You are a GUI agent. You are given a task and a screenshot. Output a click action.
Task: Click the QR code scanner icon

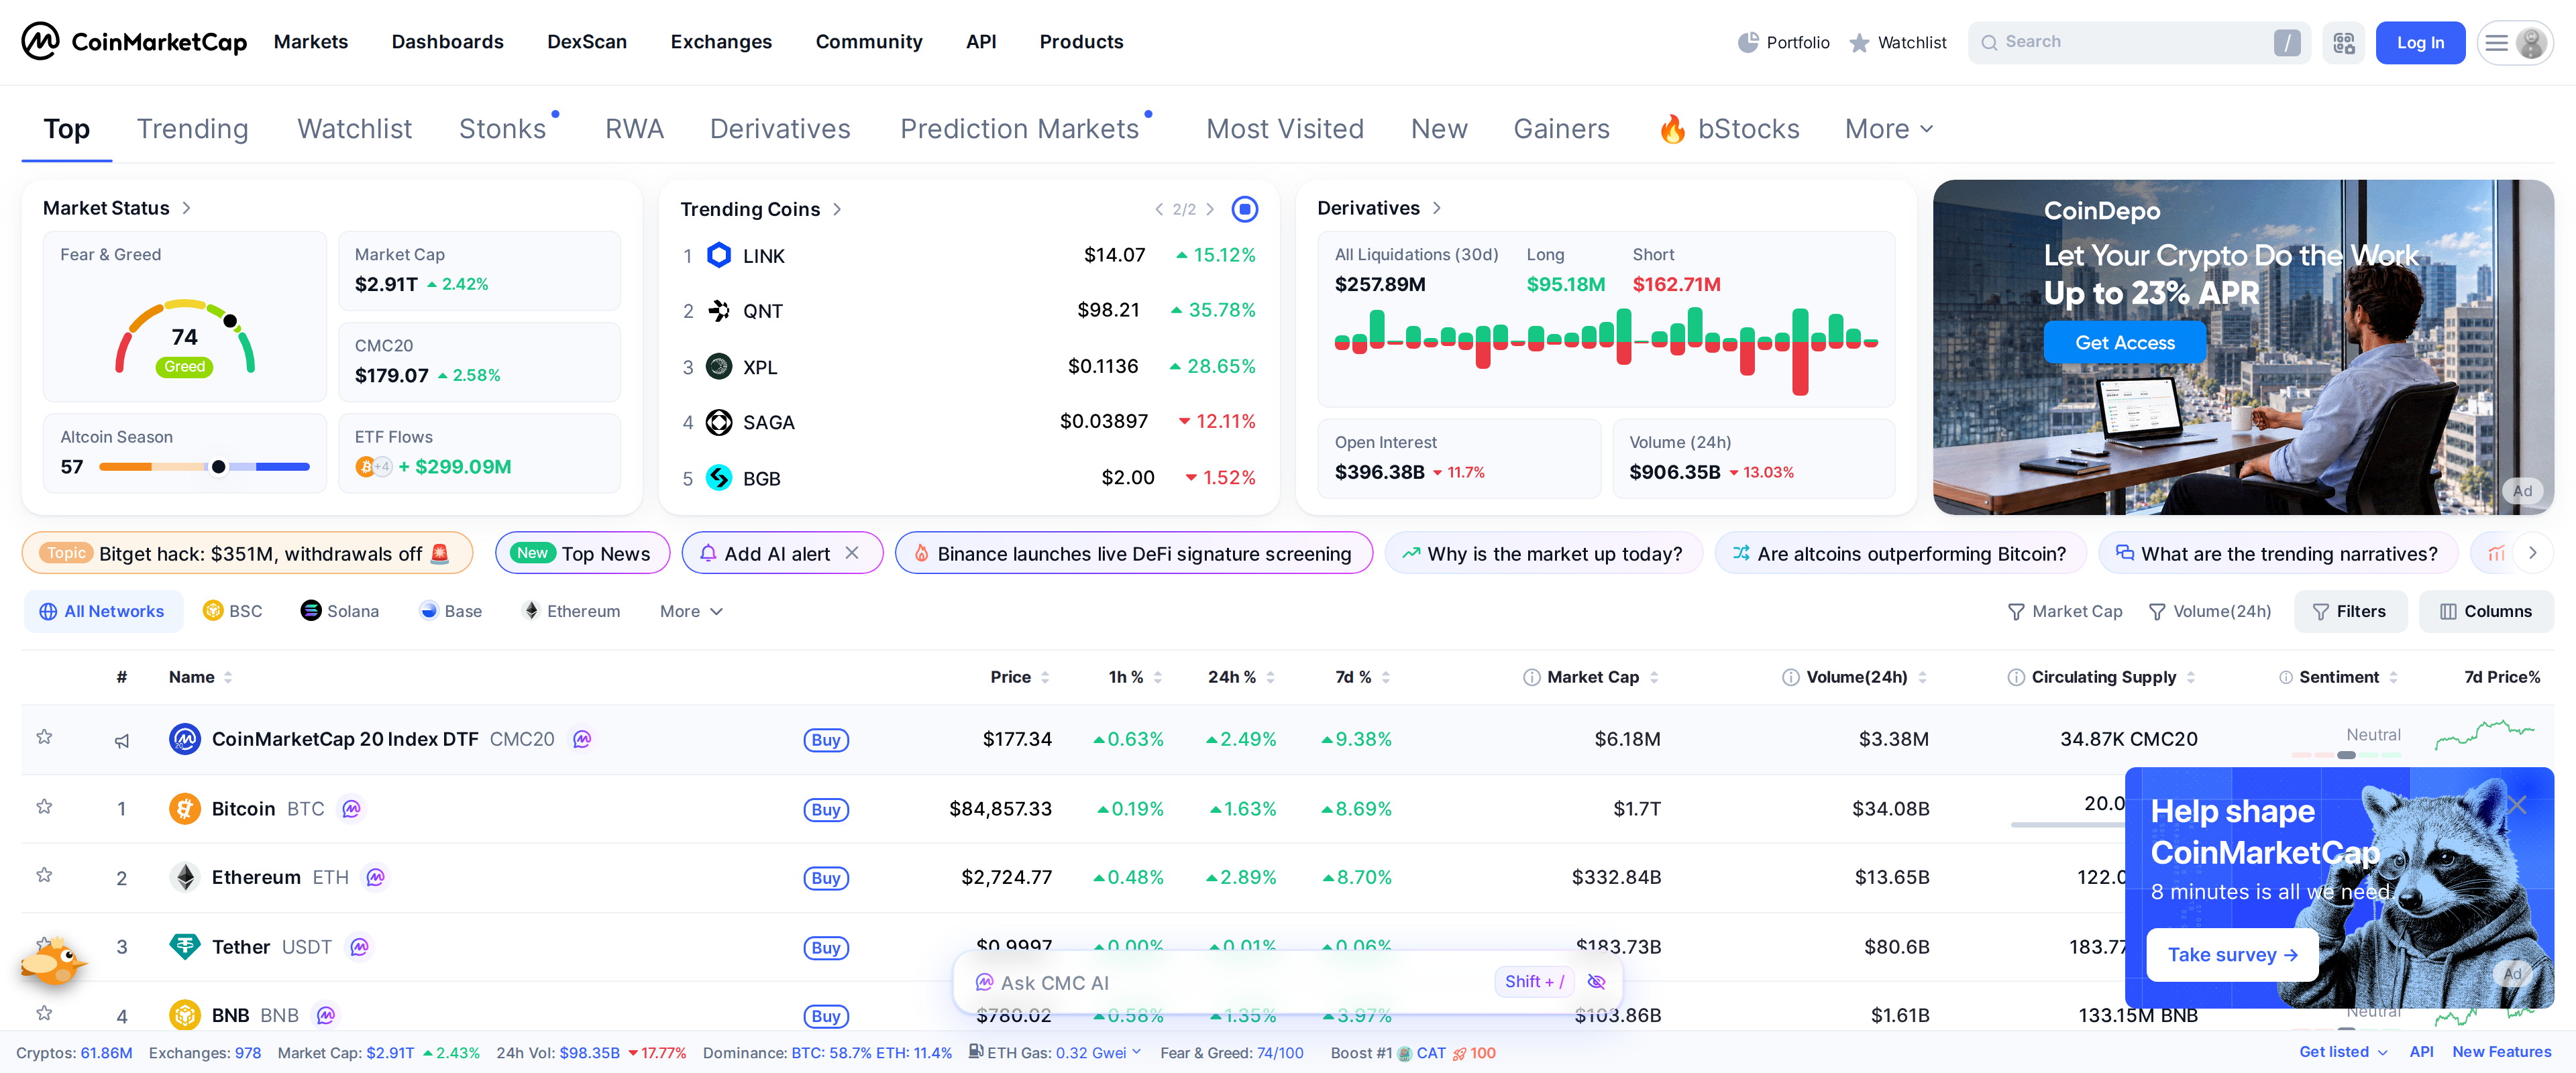[2343, 42]
